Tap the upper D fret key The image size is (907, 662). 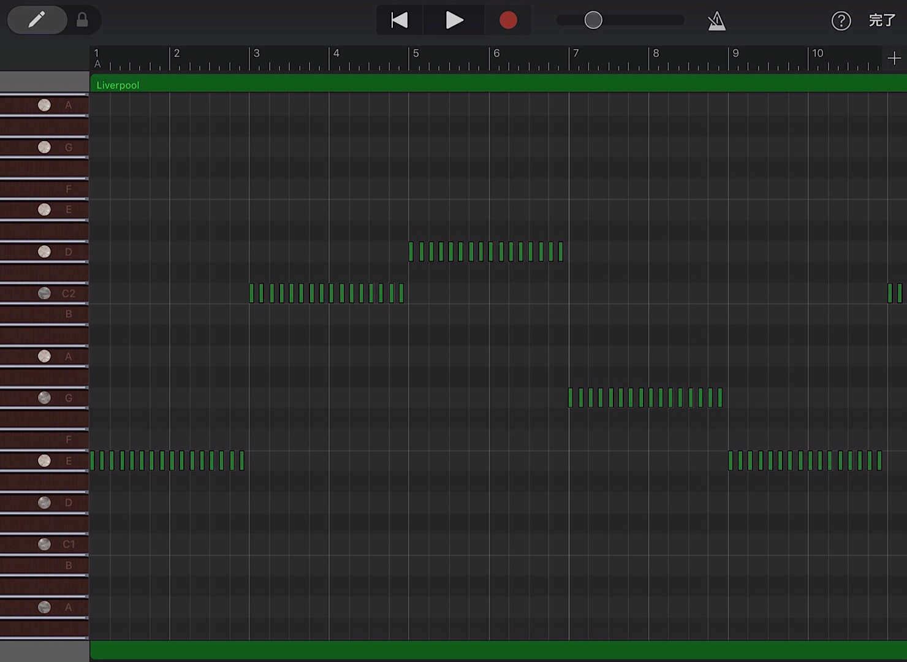coord(44,251)
